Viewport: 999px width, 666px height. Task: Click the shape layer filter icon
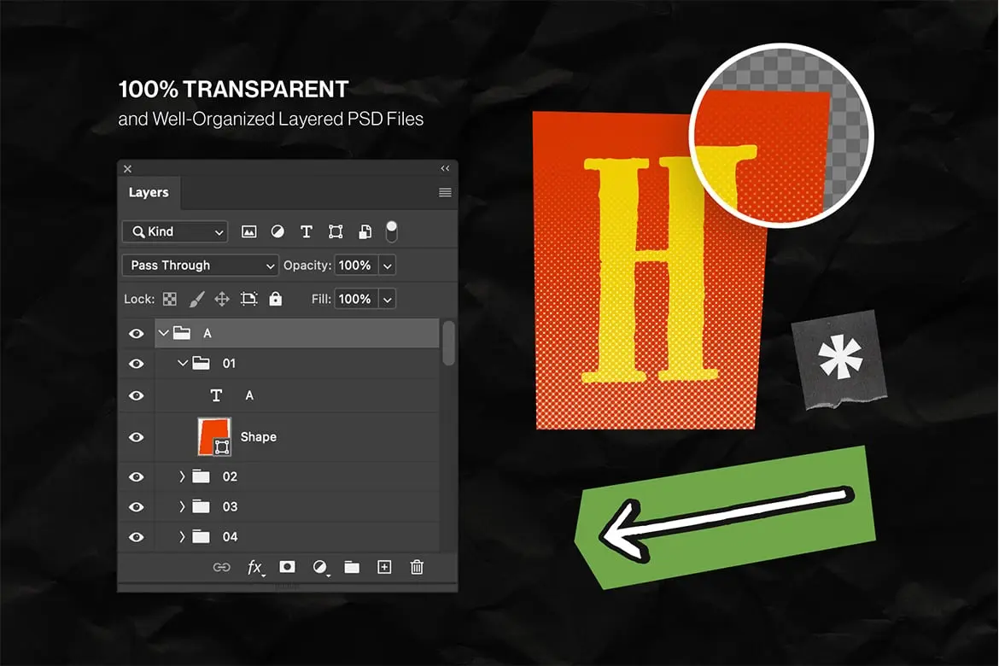coord(336,231)
